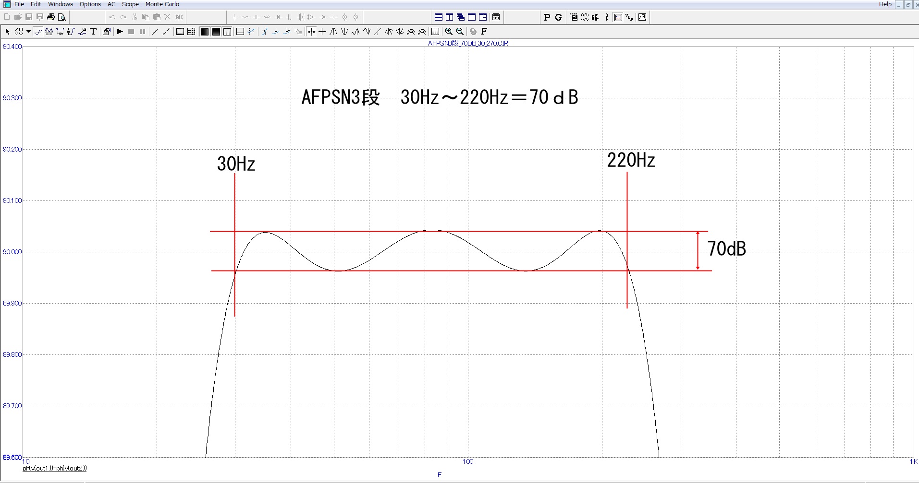The height and width of the screenshot is (483, 919).
Task: Click the Zoom In magnifier icon
Action: tap(449, 32)
